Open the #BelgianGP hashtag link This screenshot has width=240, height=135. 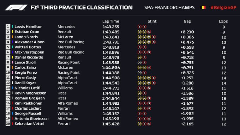point(223,7)
